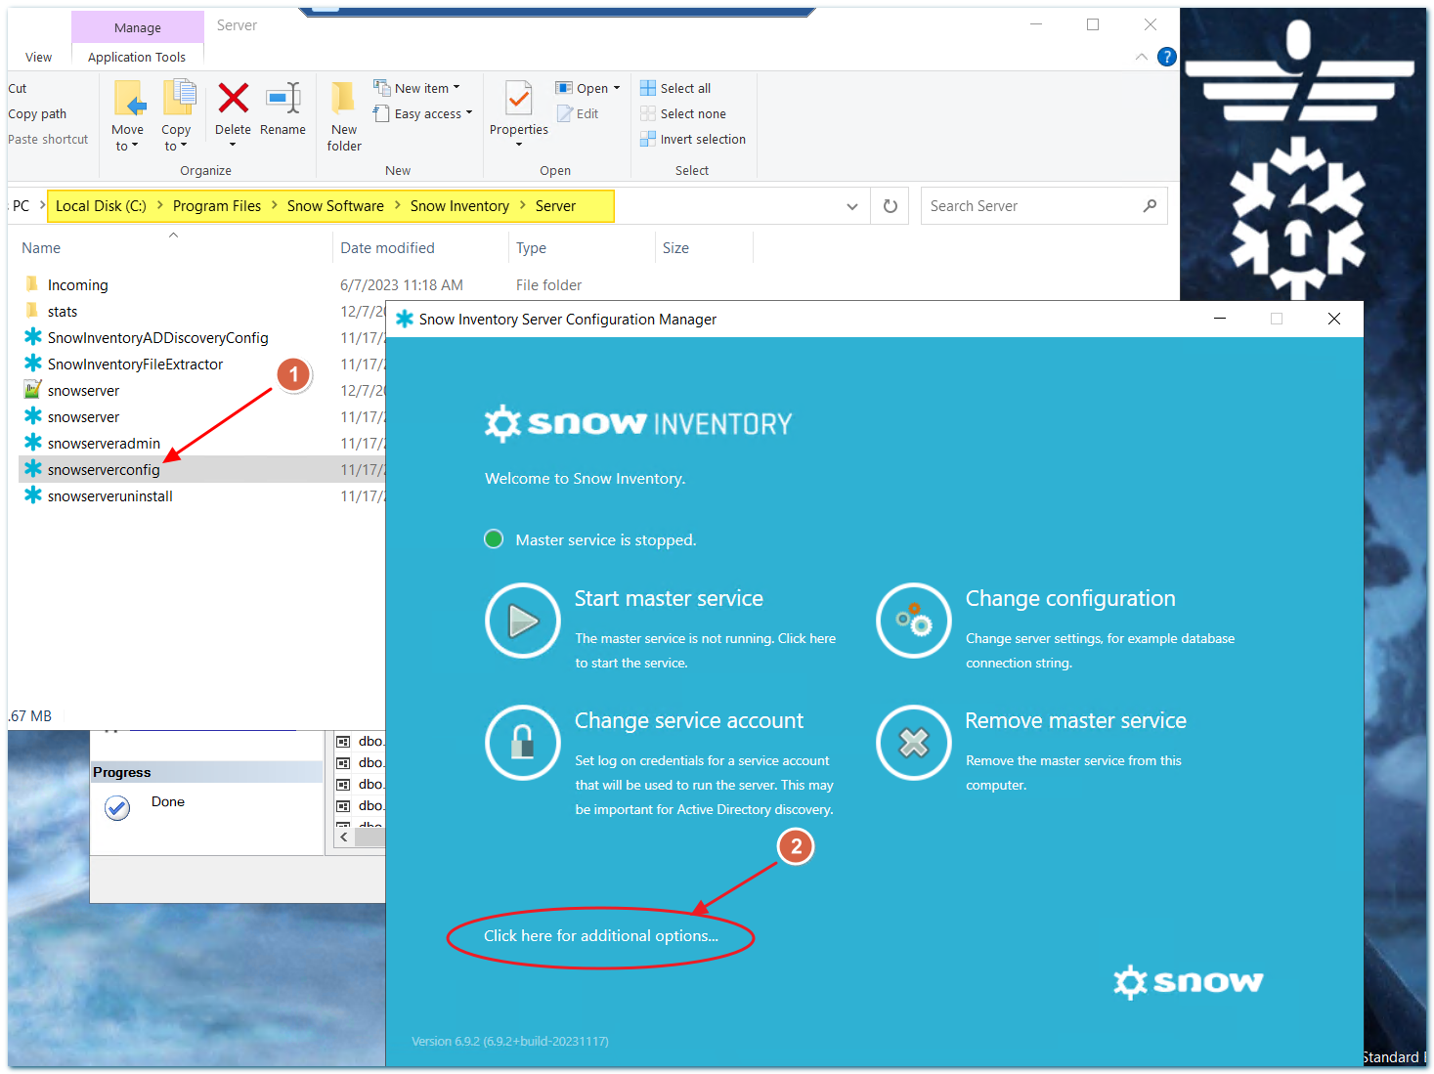Click the search magnifier icon in Explorer

click(1150, 206)
